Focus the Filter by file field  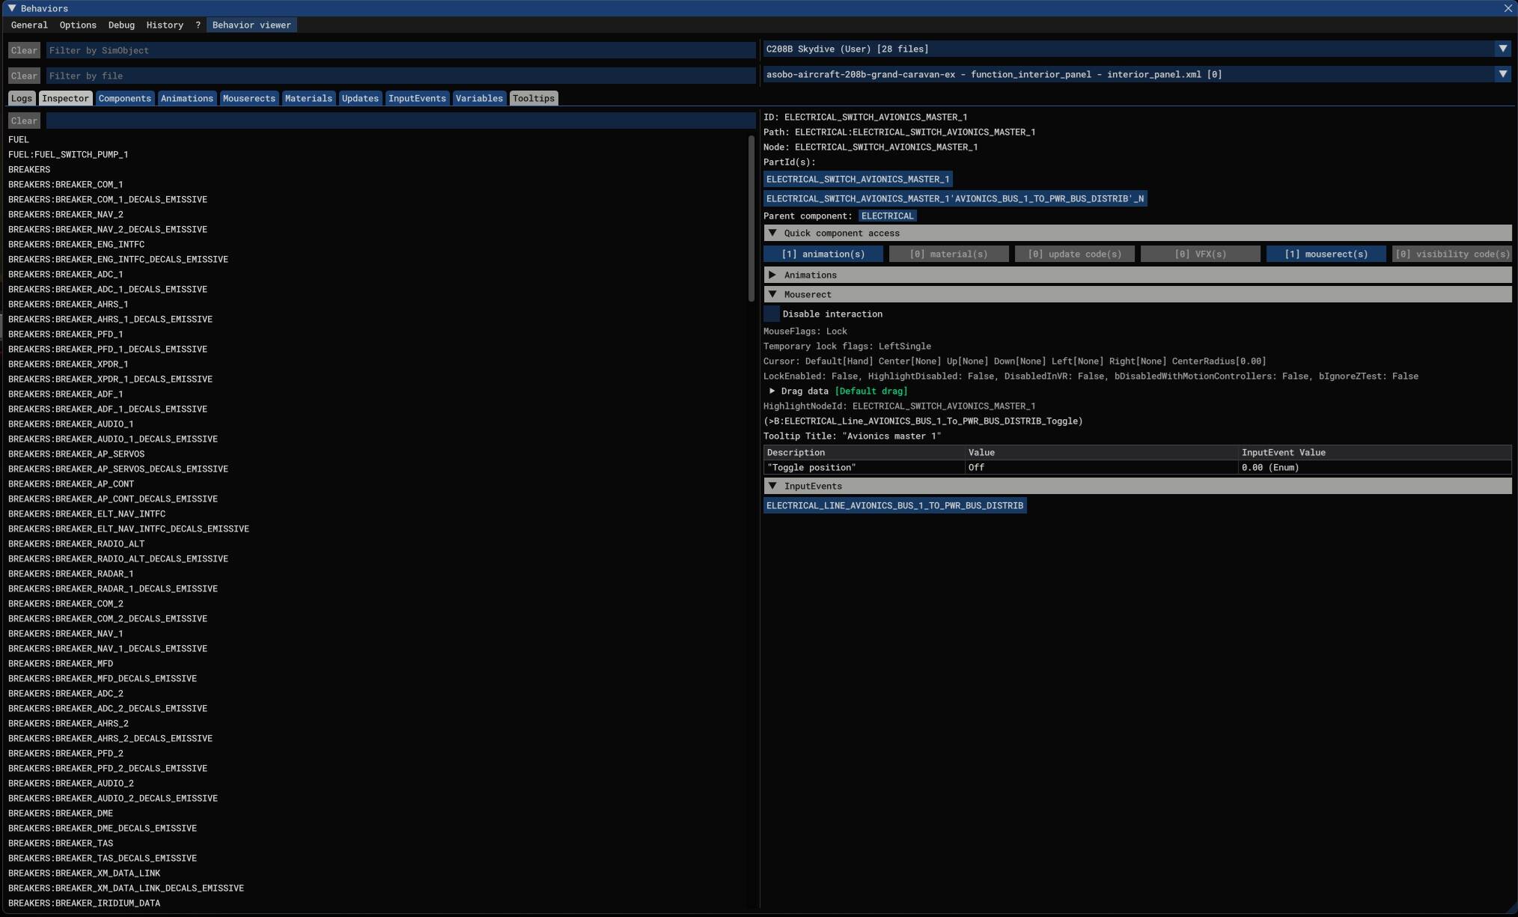(x=400, y=76)
